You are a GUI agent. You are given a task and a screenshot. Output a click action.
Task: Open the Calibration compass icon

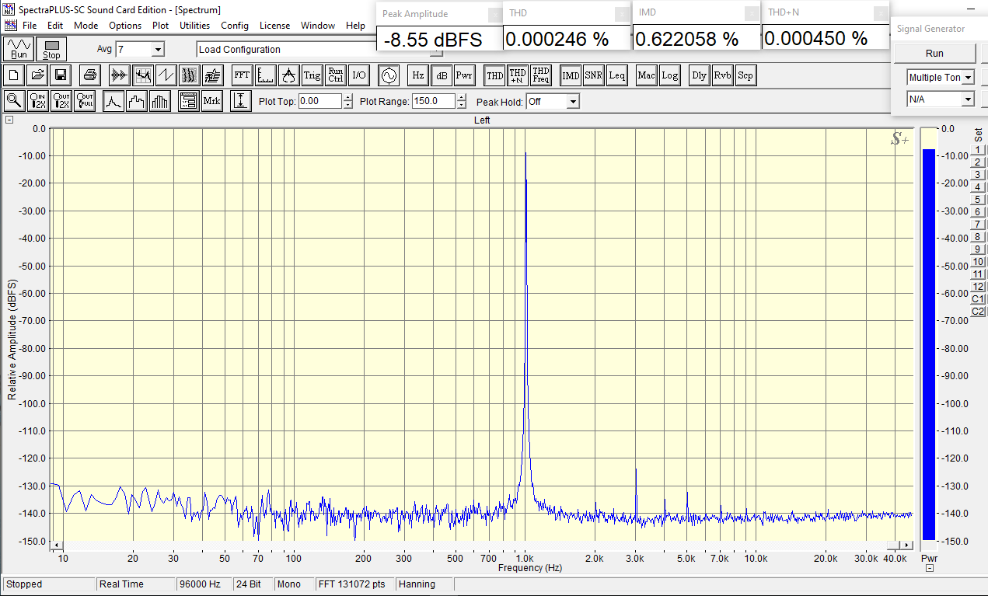(288, 75)
